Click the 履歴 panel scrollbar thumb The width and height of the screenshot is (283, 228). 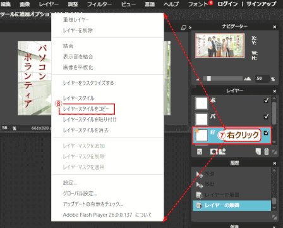[x=274, y=201]
